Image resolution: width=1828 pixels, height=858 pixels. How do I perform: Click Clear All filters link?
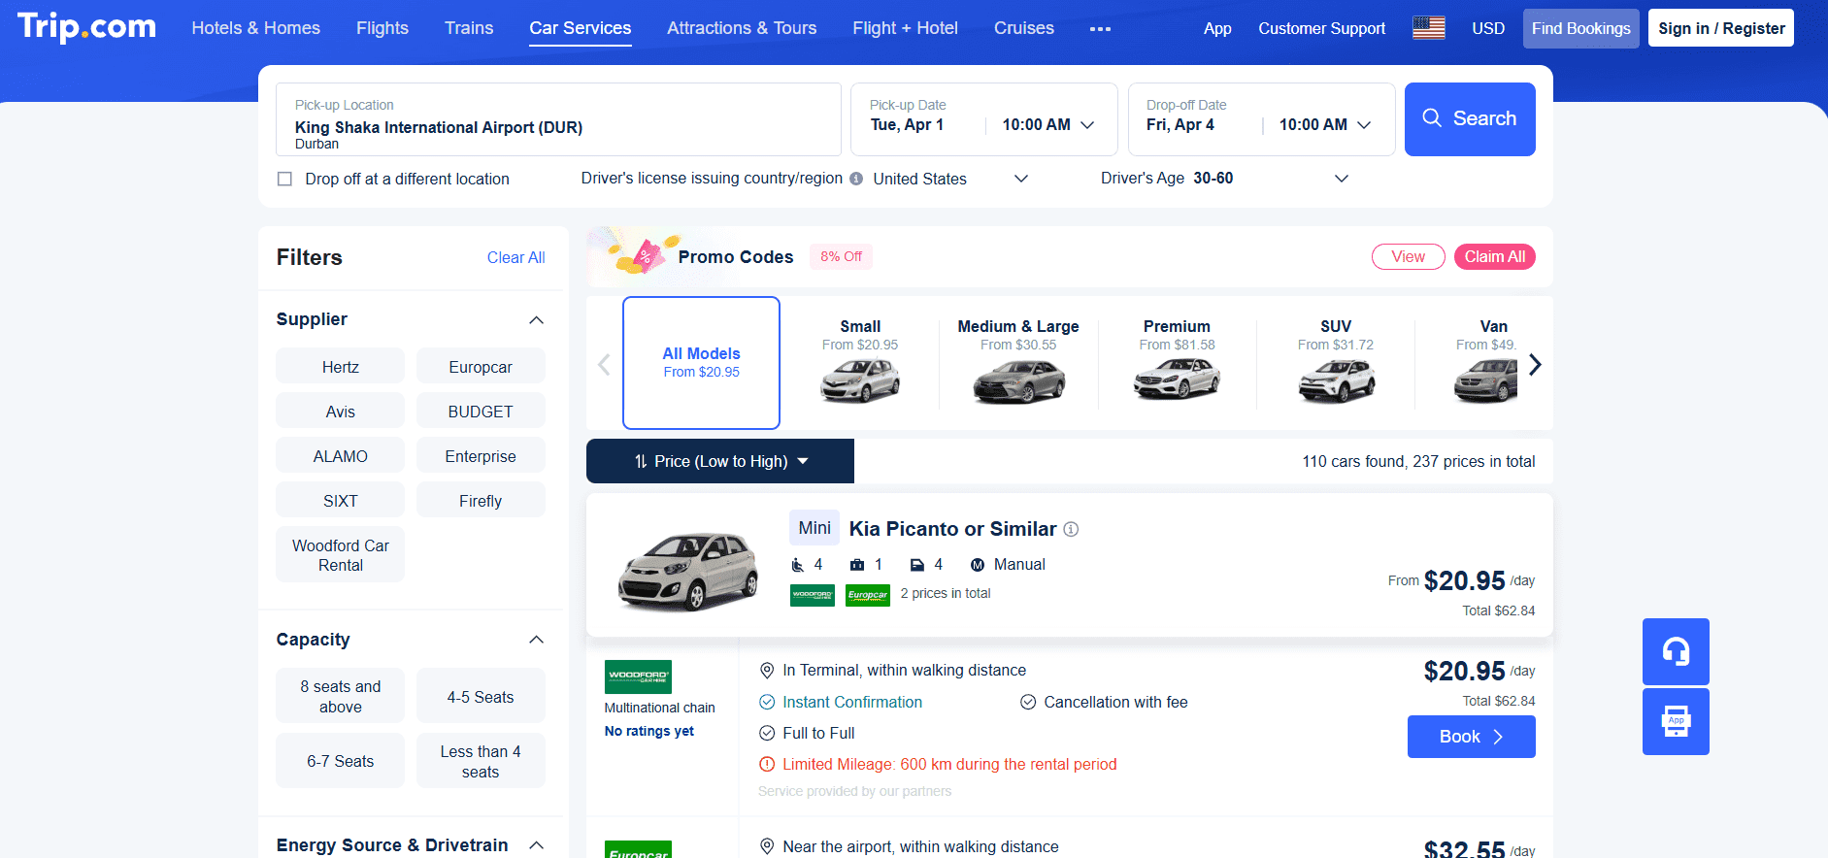click(515, 257)
